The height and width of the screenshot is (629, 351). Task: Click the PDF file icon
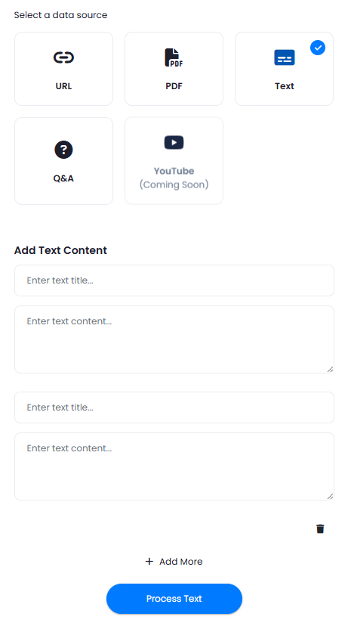pos(174,57)
